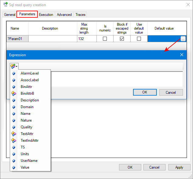Select Description from the attribute list

(30, 100)
